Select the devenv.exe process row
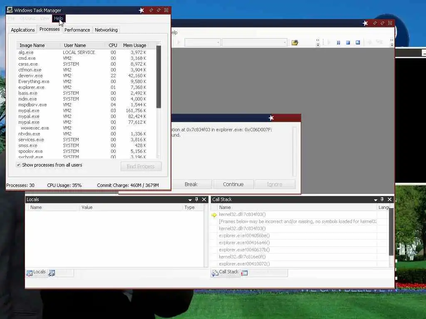Viewport: 426px width, 319px height. [x=82, y=76]
